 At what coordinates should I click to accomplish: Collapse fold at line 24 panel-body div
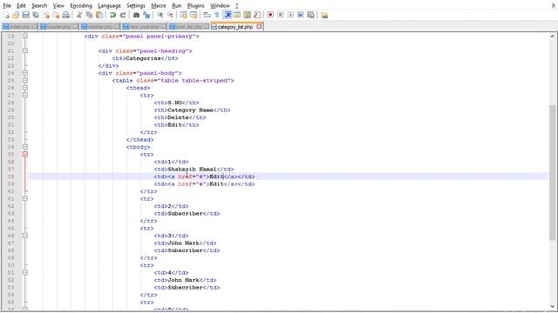(25, 73)
